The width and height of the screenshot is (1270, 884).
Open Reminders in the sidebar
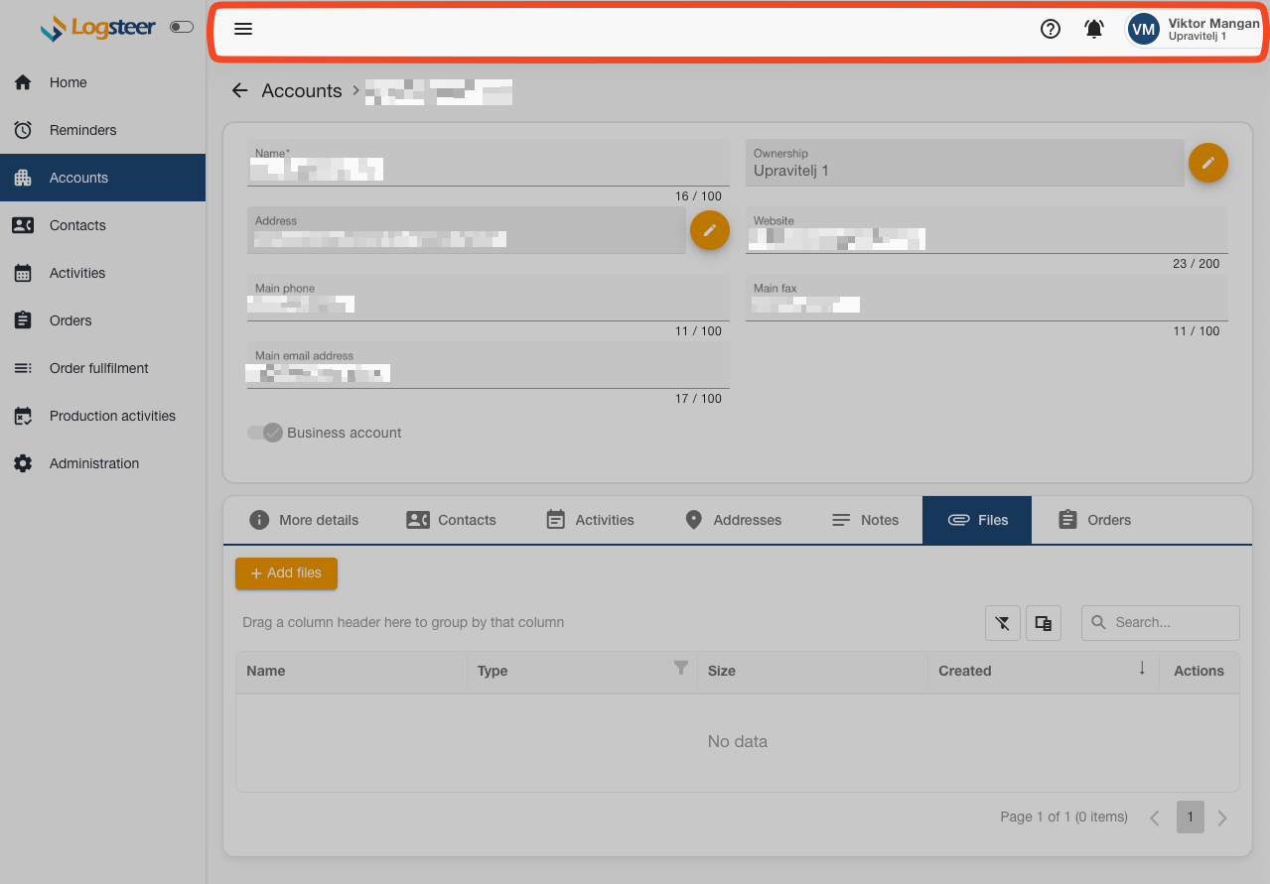(82, 130)
